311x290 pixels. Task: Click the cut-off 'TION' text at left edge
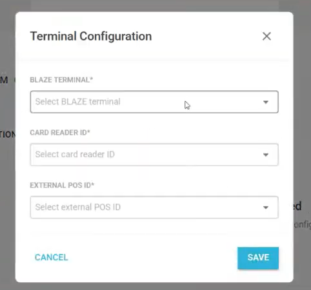click(8, 135)
